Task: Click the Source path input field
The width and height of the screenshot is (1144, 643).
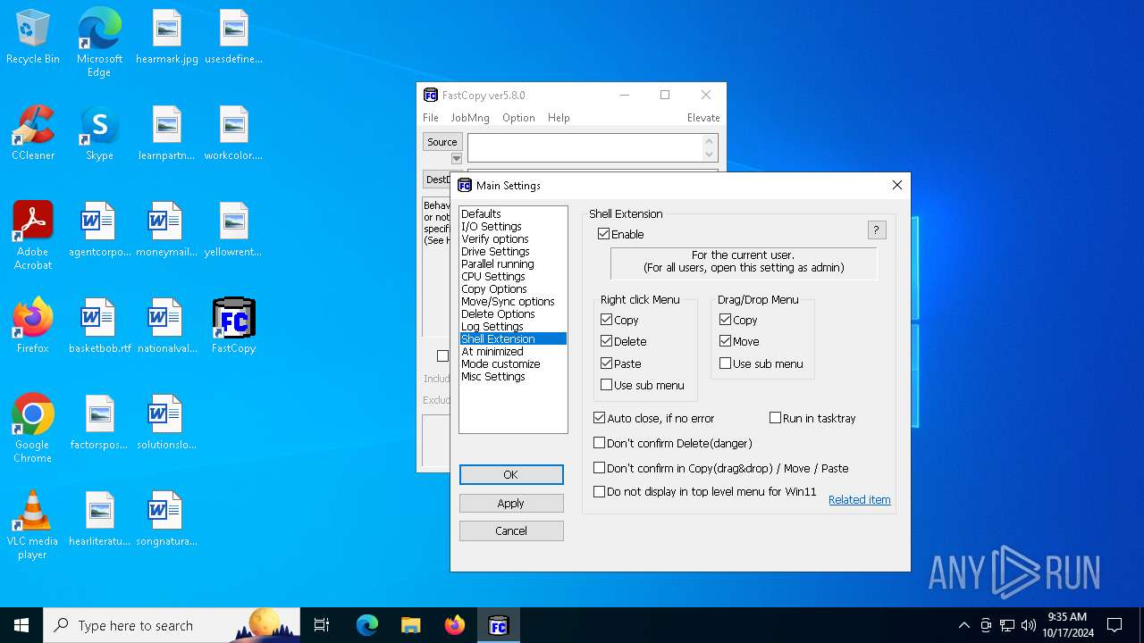Action: [x=585, y=148]
